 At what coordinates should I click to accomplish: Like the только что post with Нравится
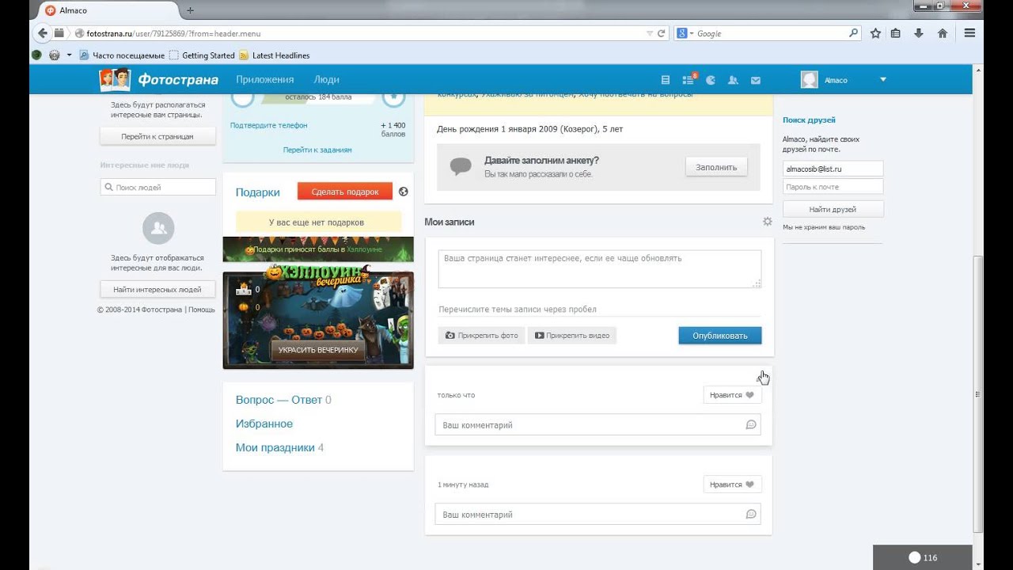[732, 395]
